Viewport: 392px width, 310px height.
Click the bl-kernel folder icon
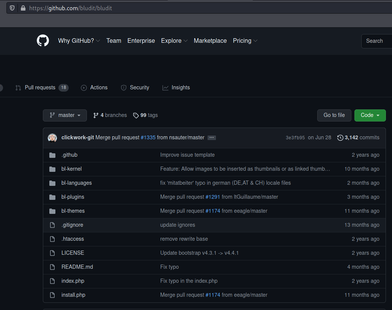click(x=52, y=169)
